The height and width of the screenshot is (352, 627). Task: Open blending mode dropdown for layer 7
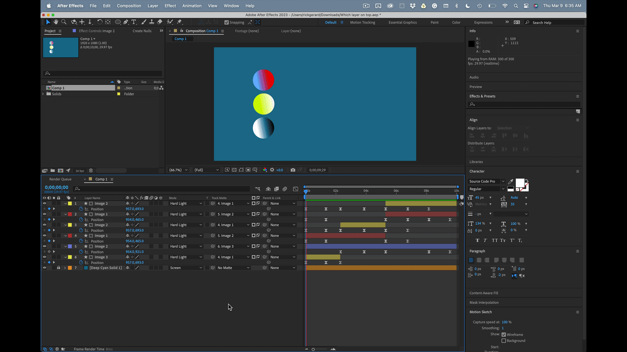point(186,268)
